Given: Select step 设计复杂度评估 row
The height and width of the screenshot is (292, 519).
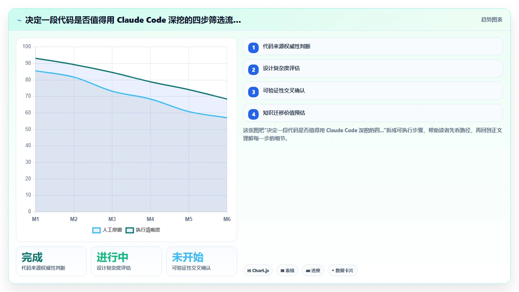Looking at the screenshot, I should click(x=373, y=68).
